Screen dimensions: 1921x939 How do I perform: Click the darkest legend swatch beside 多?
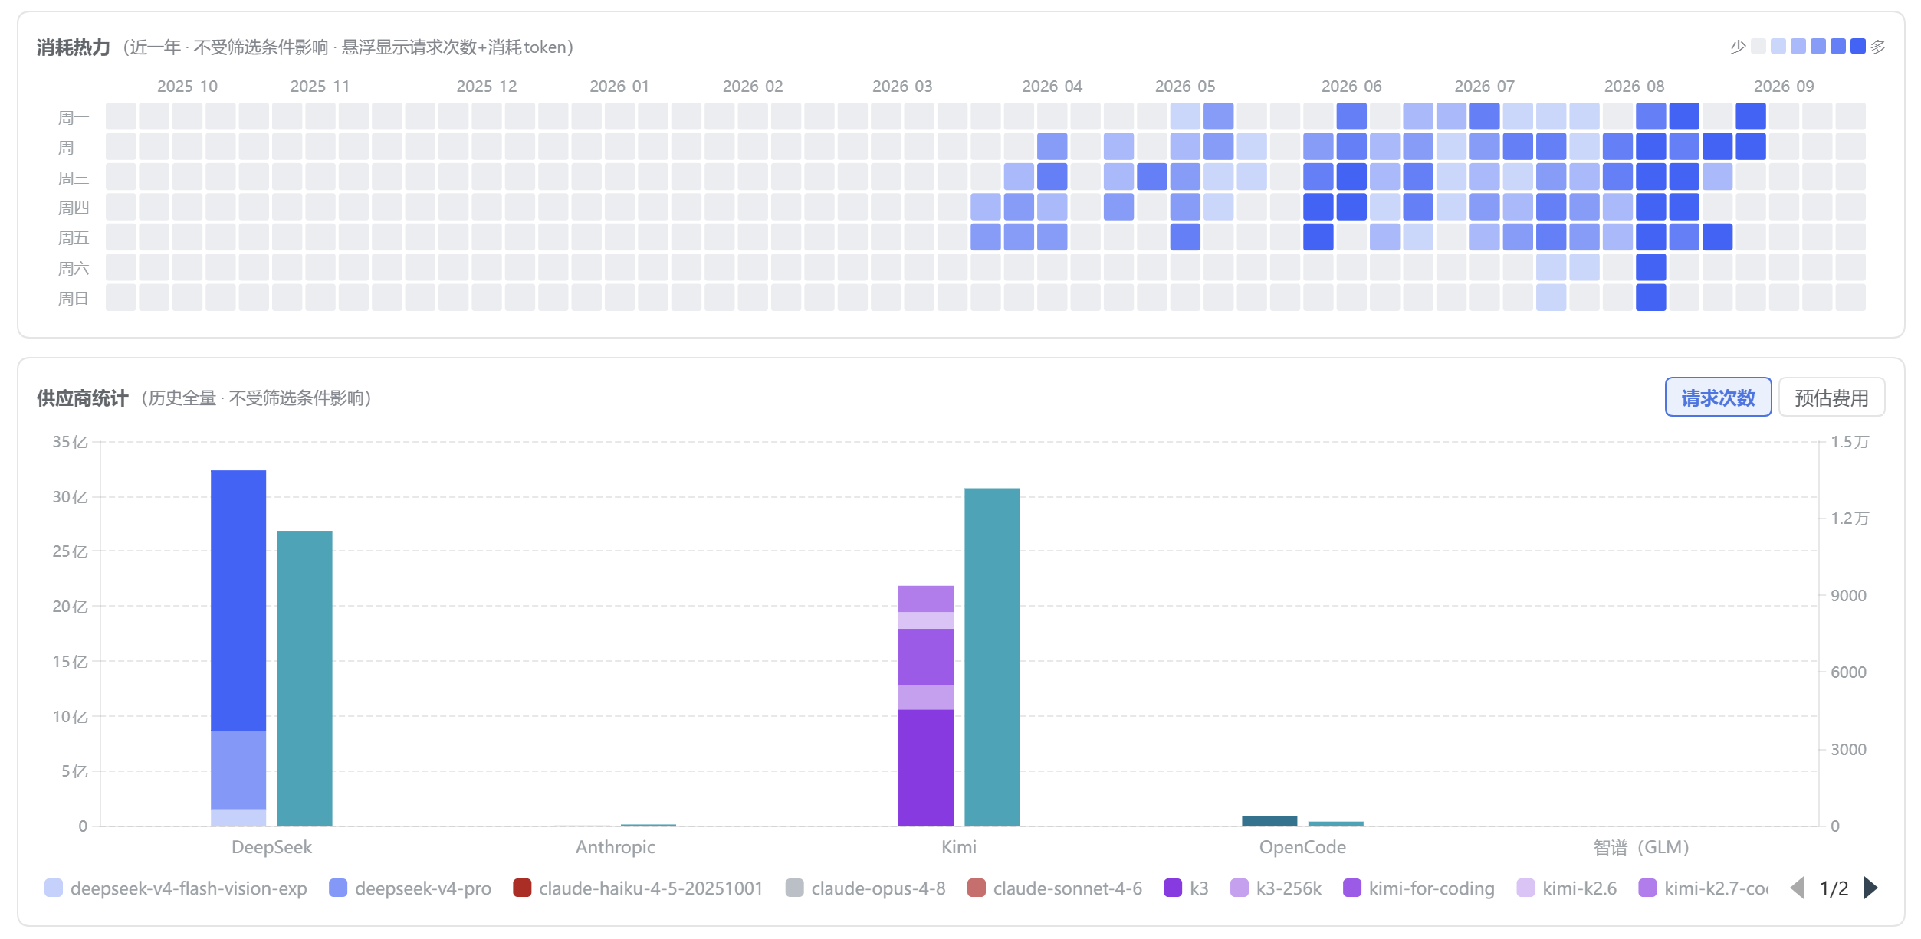pyautogui.click(x=1858, y=47)
